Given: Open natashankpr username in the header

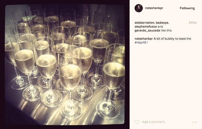Looking at the screenshot, I should pos(154,8).
